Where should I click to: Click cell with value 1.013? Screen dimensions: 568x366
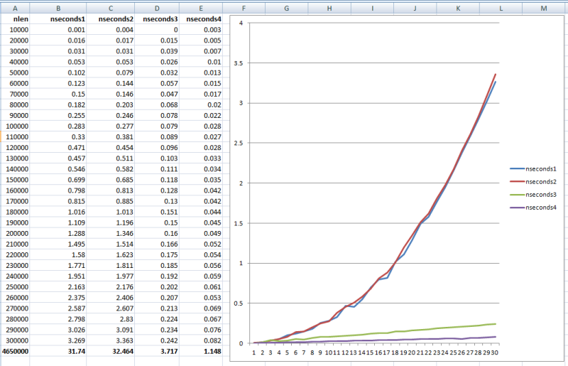[x=111, y=212]
